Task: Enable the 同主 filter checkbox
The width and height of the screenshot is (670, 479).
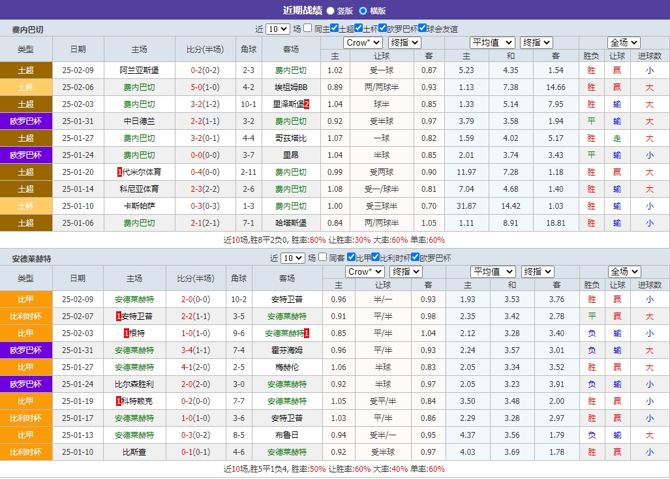Action: [308, 29]
